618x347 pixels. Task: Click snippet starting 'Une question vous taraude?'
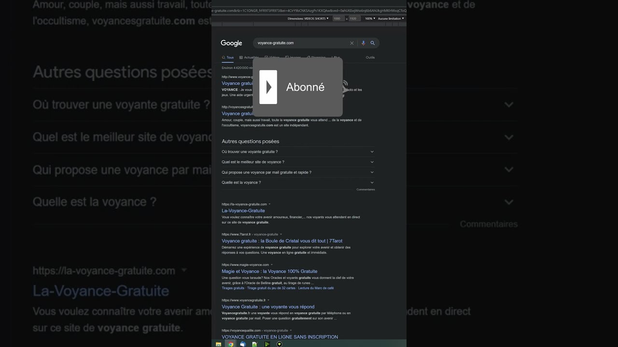(288, 280)
